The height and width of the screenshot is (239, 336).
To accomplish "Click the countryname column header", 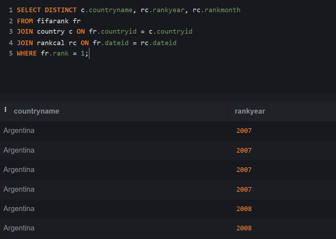I will tap(36, 111).
